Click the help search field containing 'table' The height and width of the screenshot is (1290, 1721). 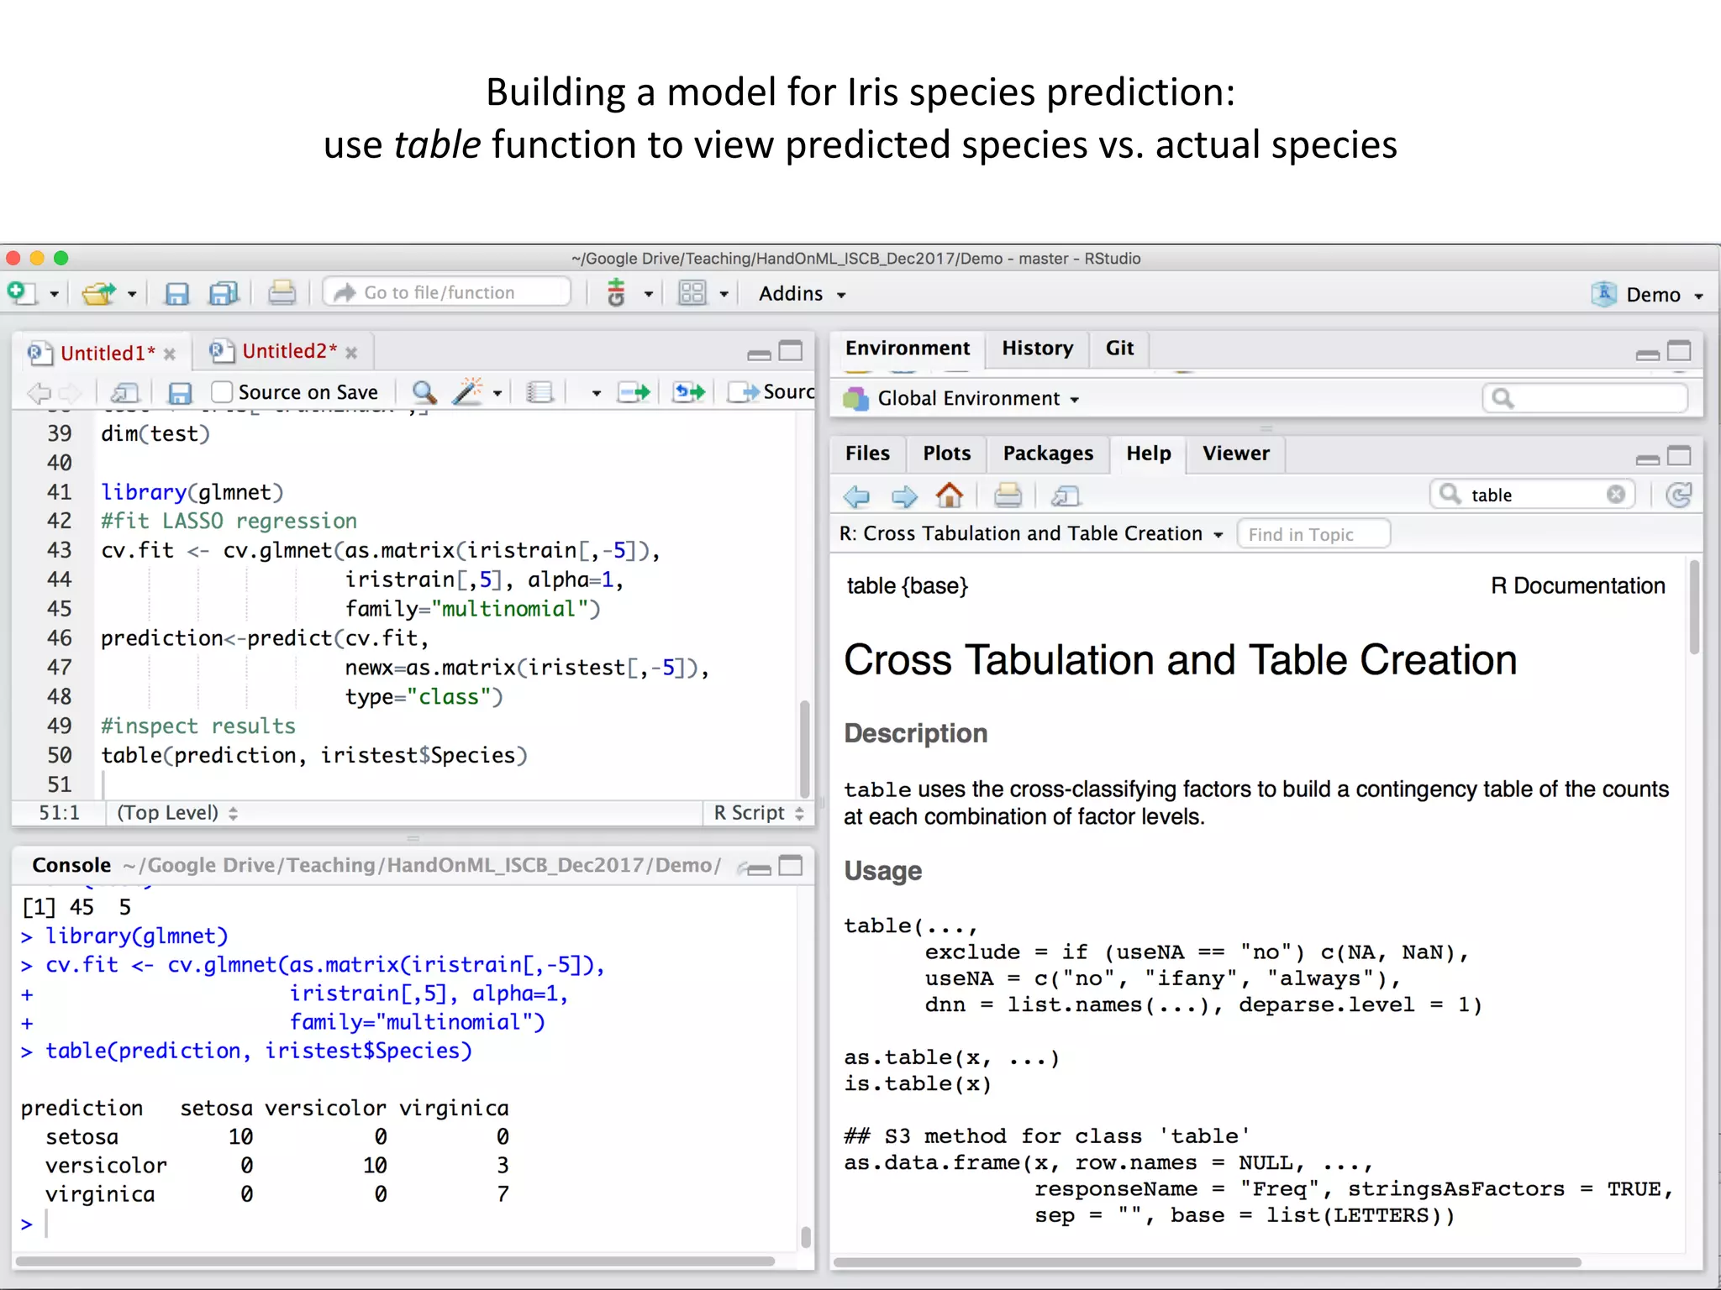pos(1533,495)
